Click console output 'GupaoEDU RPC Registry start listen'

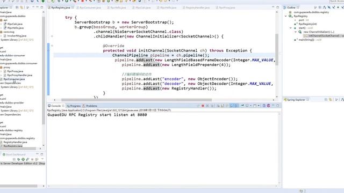pyautogui.click(x=97, y=115)
